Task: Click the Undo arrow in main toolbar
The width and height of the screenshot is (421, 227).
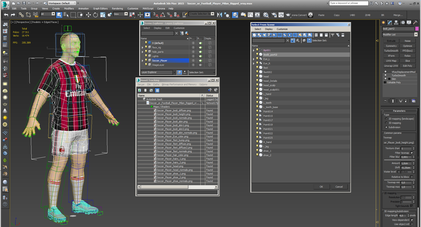Action: pyautogui.click(x=6, y=15)
